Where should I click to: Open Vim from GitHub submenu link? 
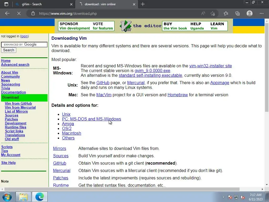pyautogui.click(x=18, y=104)
